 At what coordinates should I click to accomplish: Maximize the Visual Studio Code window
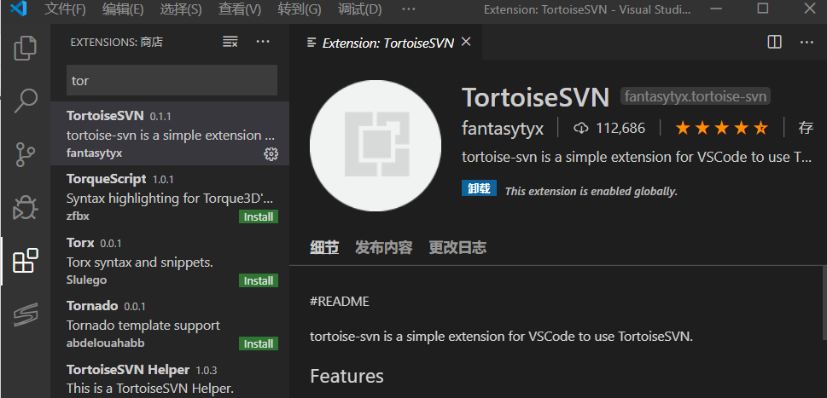[763, 9]
